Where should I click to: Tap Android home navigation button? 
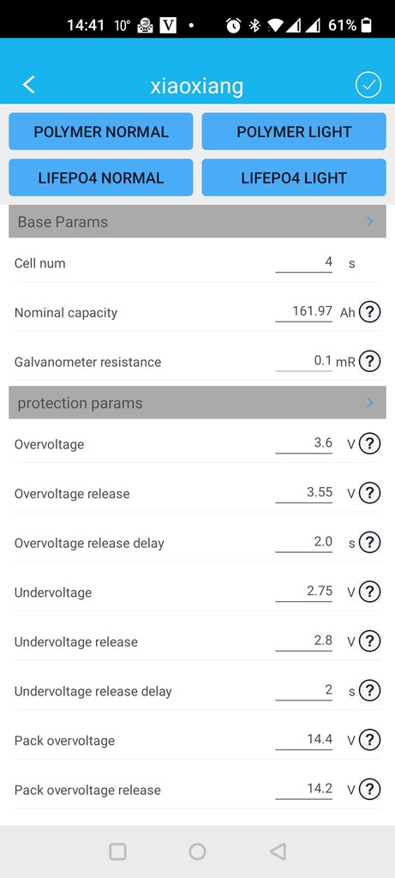pyautogui.click(x=197, y=851)
